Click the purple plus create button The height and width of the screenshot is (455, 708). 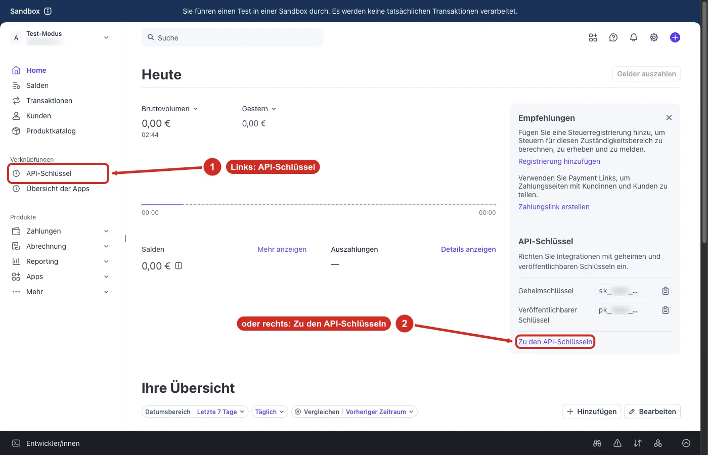675,37
